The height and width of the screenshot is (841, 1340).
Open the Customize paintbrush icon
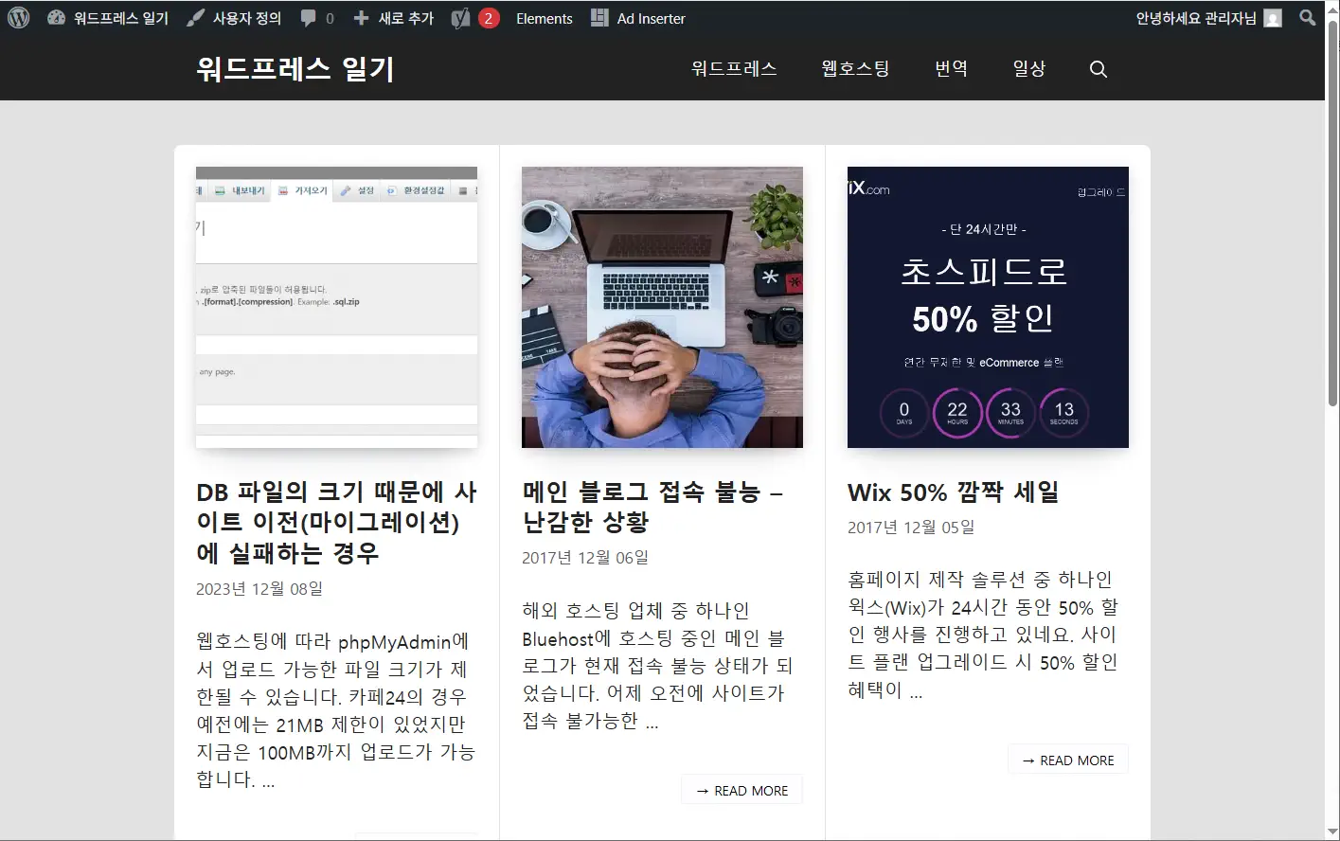click(x=195, y=18)
